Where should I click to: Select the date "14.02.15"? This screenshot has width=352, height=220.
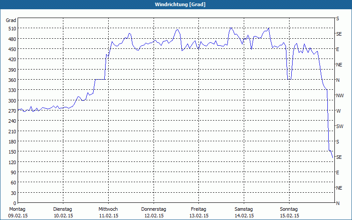pyautogui.click(x=244, y=216)
